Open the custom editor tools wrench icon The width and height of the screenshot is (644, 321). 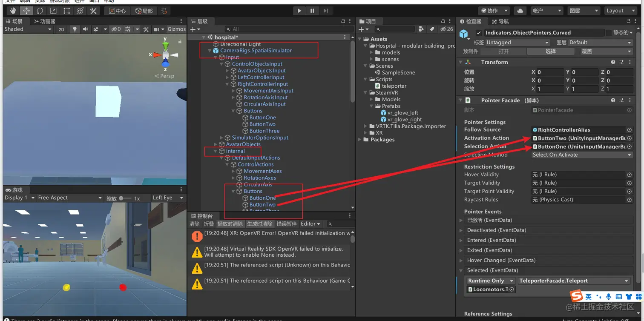[x=93, y=11]
